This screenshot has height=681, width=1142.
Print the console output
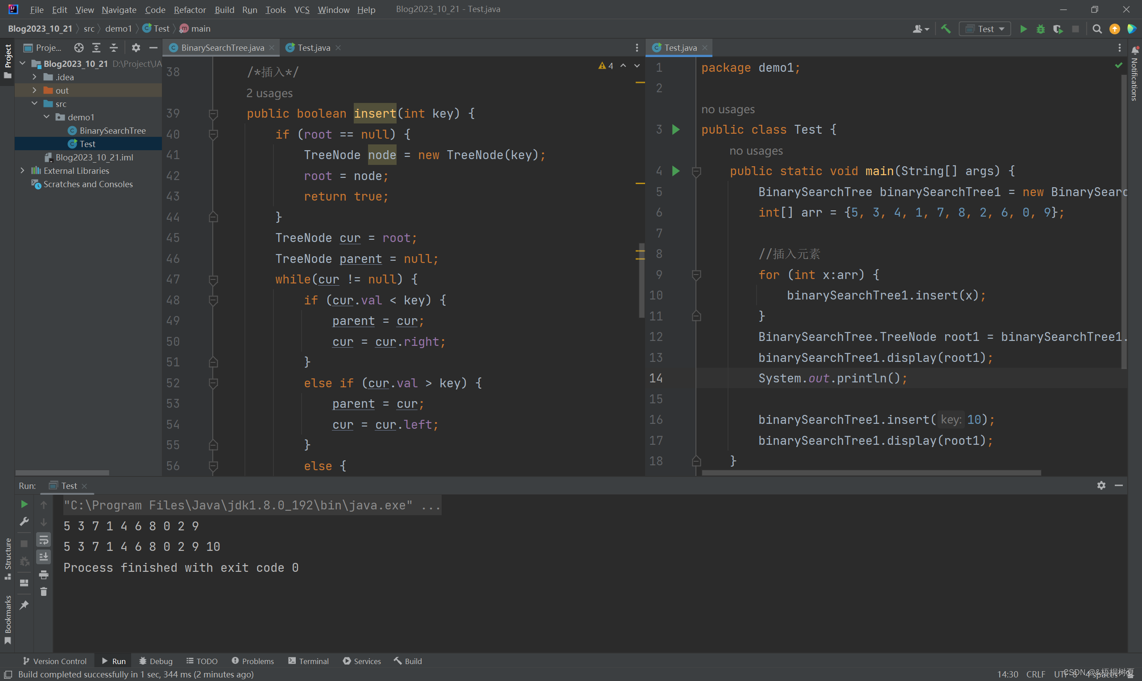pyautogui.click(x=44, y=574)
